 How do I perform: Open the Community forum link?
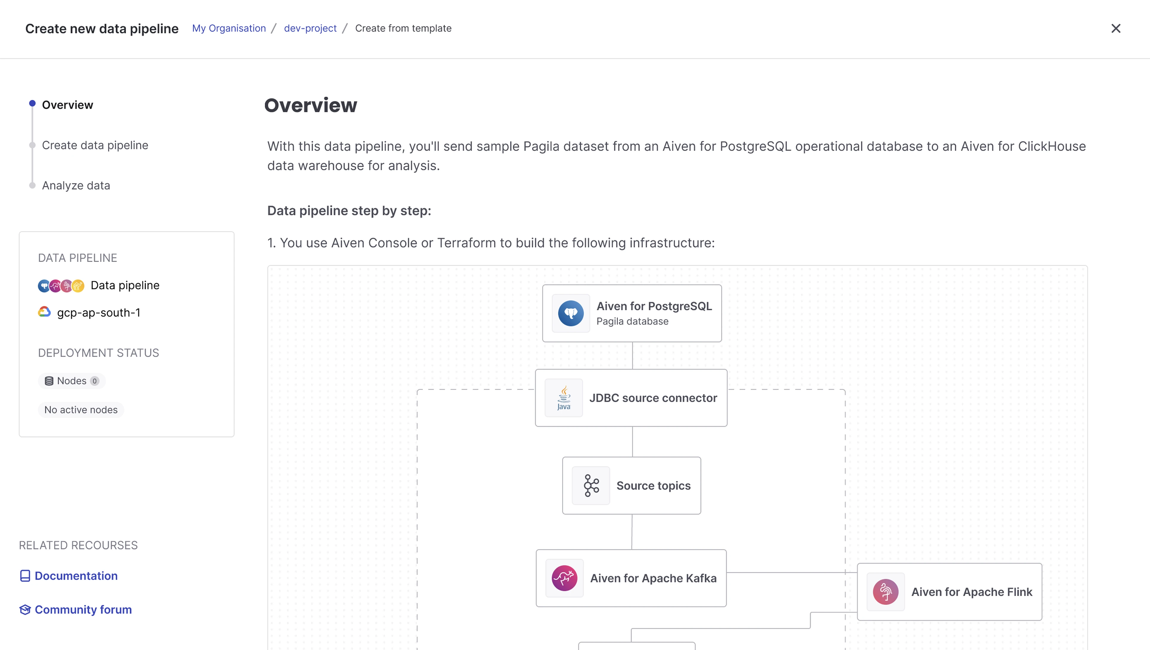click(83, 610)
